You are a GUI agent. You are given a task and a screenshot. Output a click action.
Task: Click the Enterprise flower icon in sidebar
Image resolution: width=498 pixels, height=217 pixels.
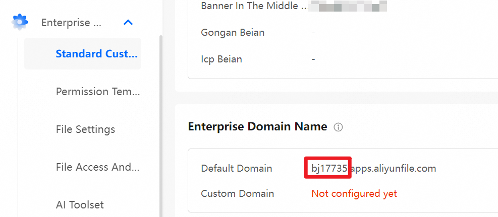20,22
